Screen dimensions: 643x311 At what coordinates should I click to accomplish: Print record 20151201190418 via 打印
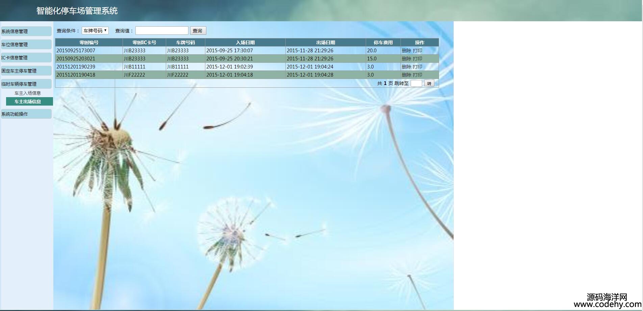pyautogui.click(x=417, y=75)
